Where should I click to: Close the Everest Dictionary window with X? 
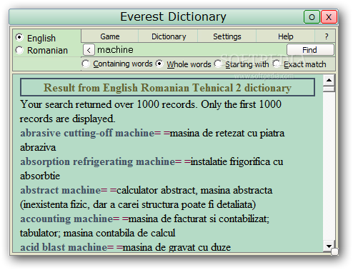point(329,17)
